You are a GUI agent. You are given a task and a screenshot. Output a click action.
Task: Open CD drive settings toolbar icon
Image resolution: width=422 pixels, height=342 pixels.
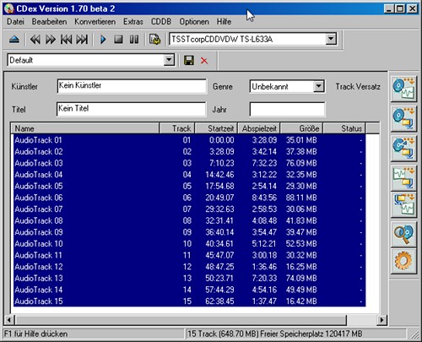click(x=154, y=40)
